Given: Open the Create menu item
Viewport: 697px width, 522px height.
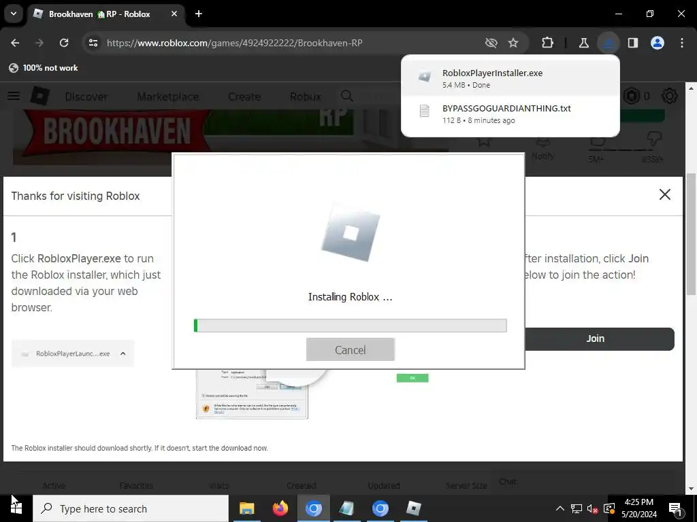Looking at the screenshot, I should click(244, 97).
